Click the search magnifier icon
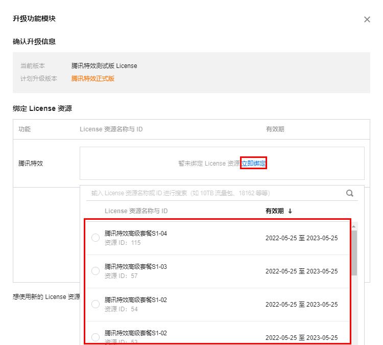The height and width of the screenshot is (345, 383). coord(349,193)
